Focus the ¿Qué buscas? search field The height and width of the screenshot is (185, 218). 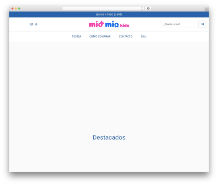pyautogui.click(x=180, y=24)
